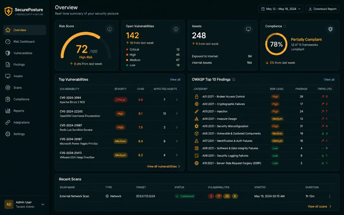The height and width of the screenshot is (215, 344).
Task: Click the Cryptographic Failures row icon
Action: 196,104
